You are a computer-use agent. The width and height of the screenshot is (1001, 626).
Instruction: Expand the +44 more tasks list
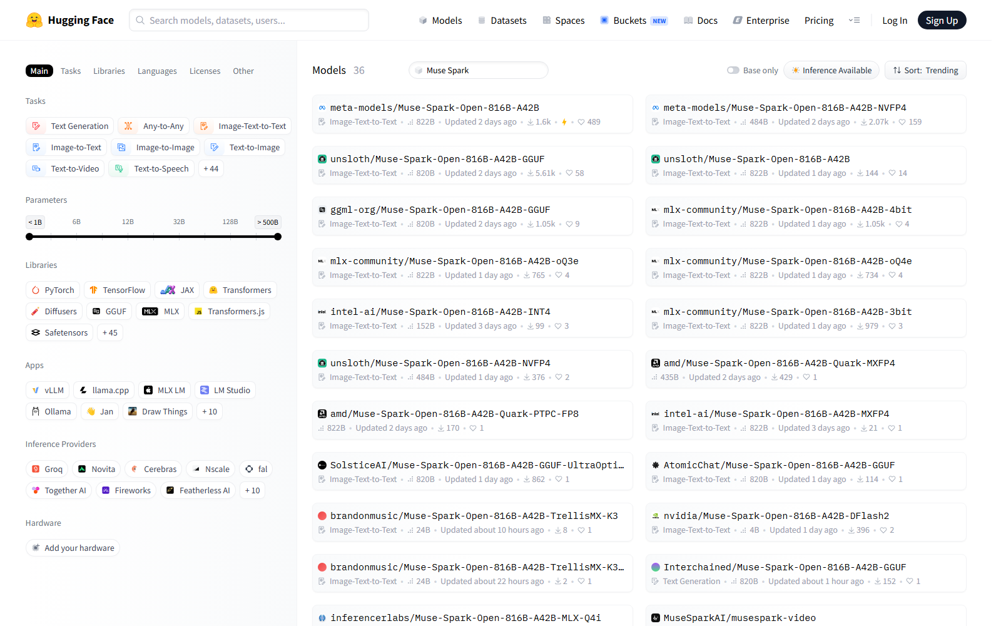(x=211, y=168)
